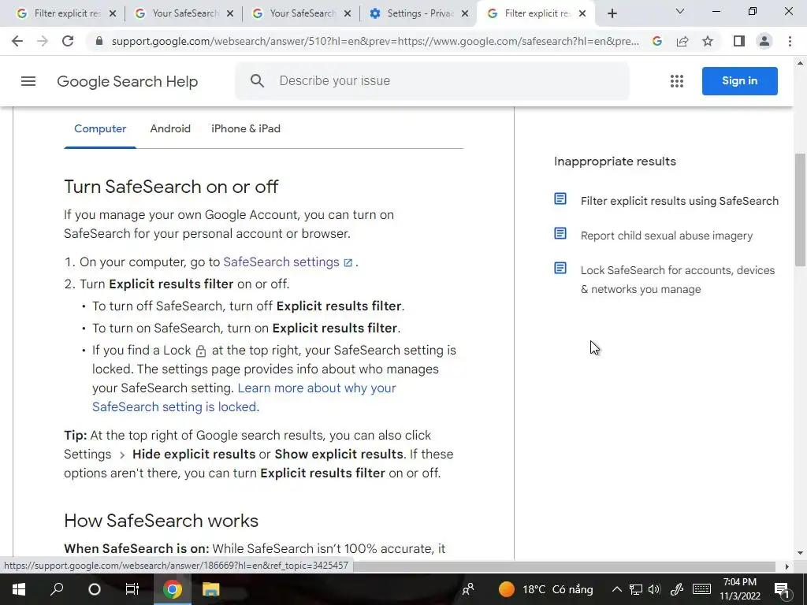Open the tab search dropdown arrow

tap(680, 11)
